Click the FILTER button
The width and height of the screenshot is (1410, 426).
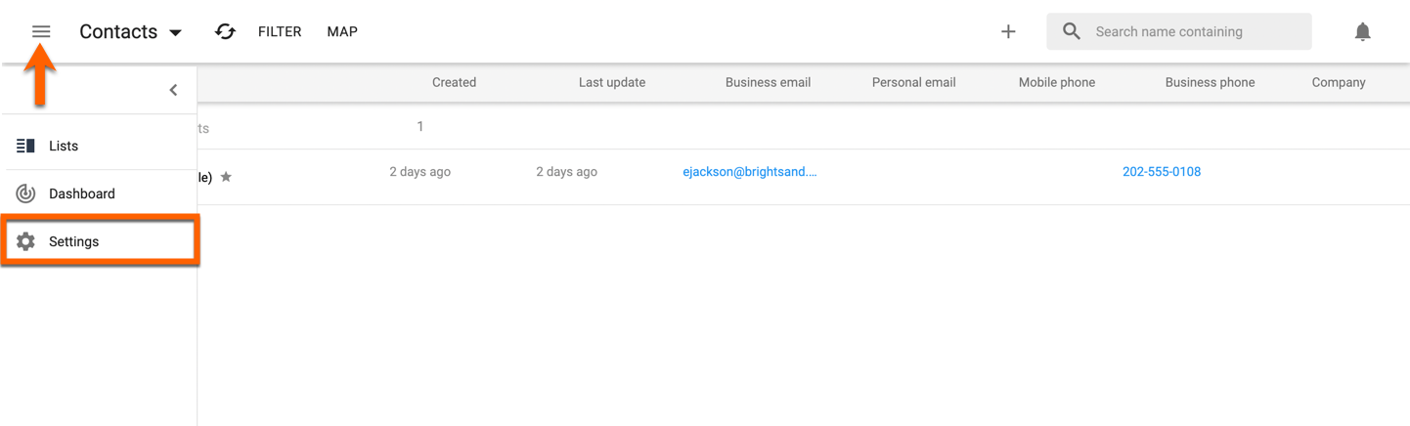click(280, 31)
